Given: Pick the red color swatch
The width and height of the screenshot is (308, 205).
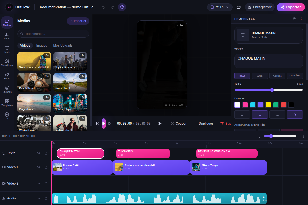Looking at the screenshot, I should pyautogui.click(x=283, y=105).
